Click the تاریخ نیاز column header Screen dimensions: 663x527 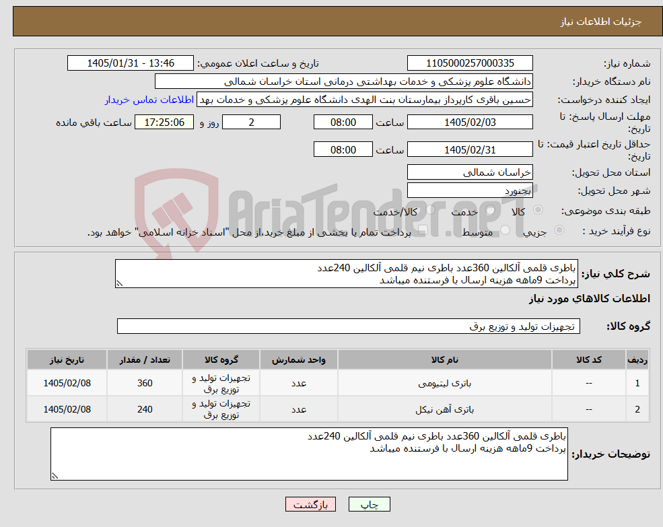pyautogui.click(x=67, y=359)
